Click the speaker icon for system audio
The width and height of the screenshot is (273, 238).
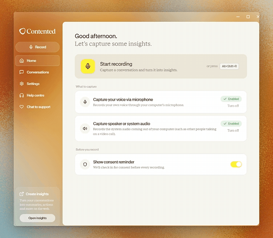(x=85, y=128)
